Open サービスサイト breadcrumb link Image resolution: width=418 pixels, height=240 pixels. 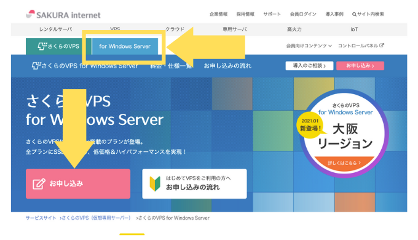(x=41, y=218)
